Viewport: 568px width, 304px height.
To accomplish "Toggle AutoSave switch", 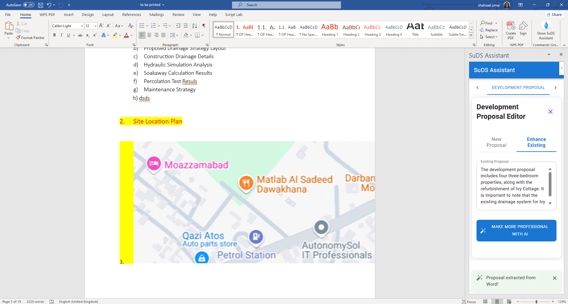I will [x=29, y=5].
